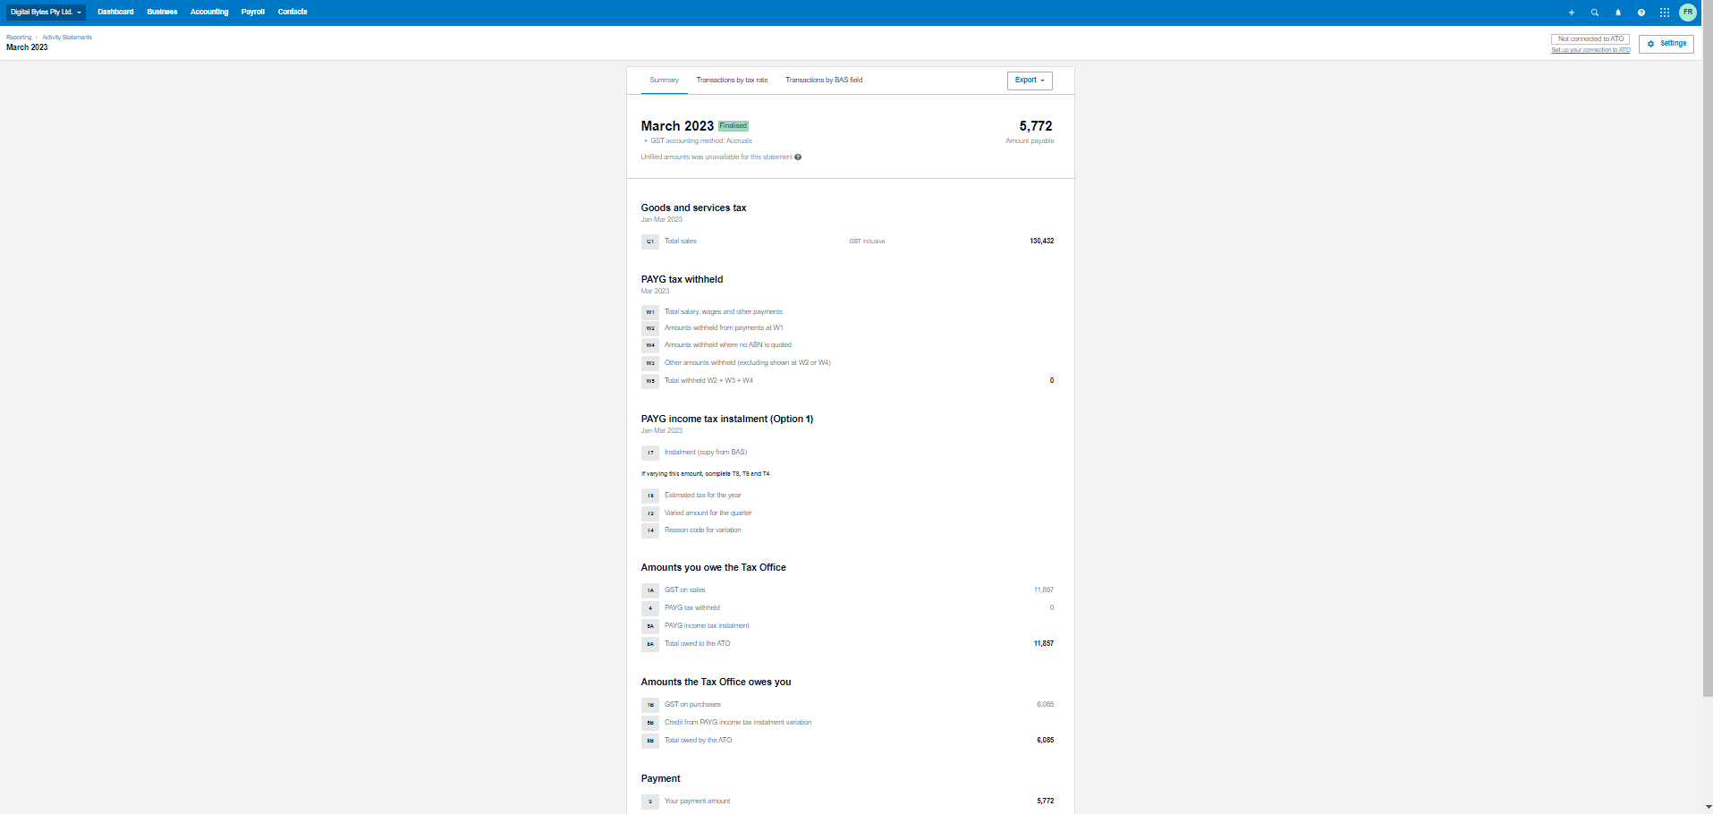Switch to Transactions by BAS field tab

(x=824, y=81)
